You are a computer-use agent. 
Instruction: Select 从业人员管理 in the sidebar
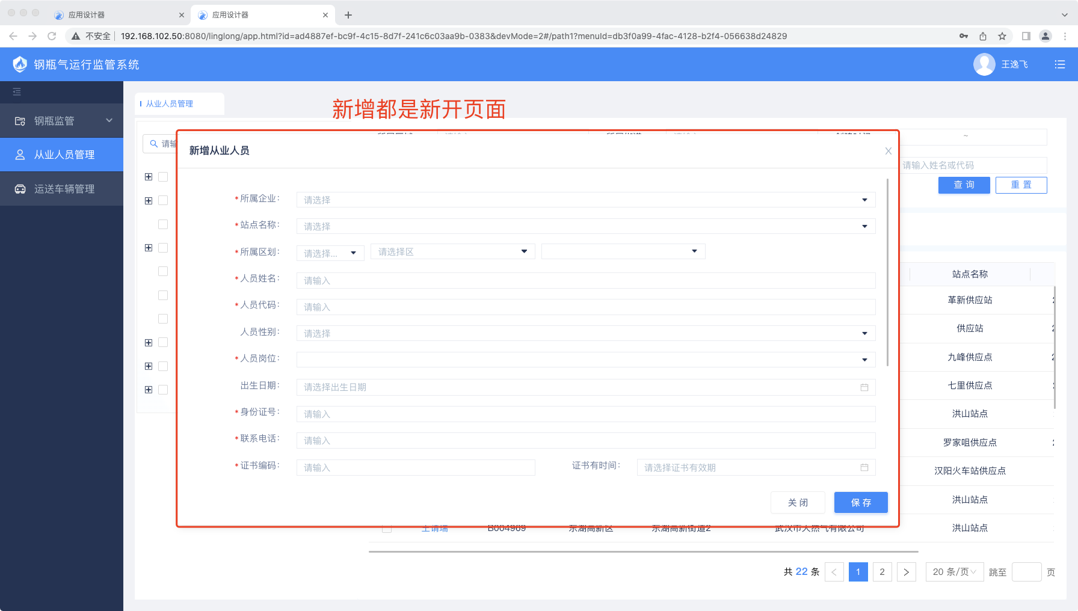(x=61, y=155)
